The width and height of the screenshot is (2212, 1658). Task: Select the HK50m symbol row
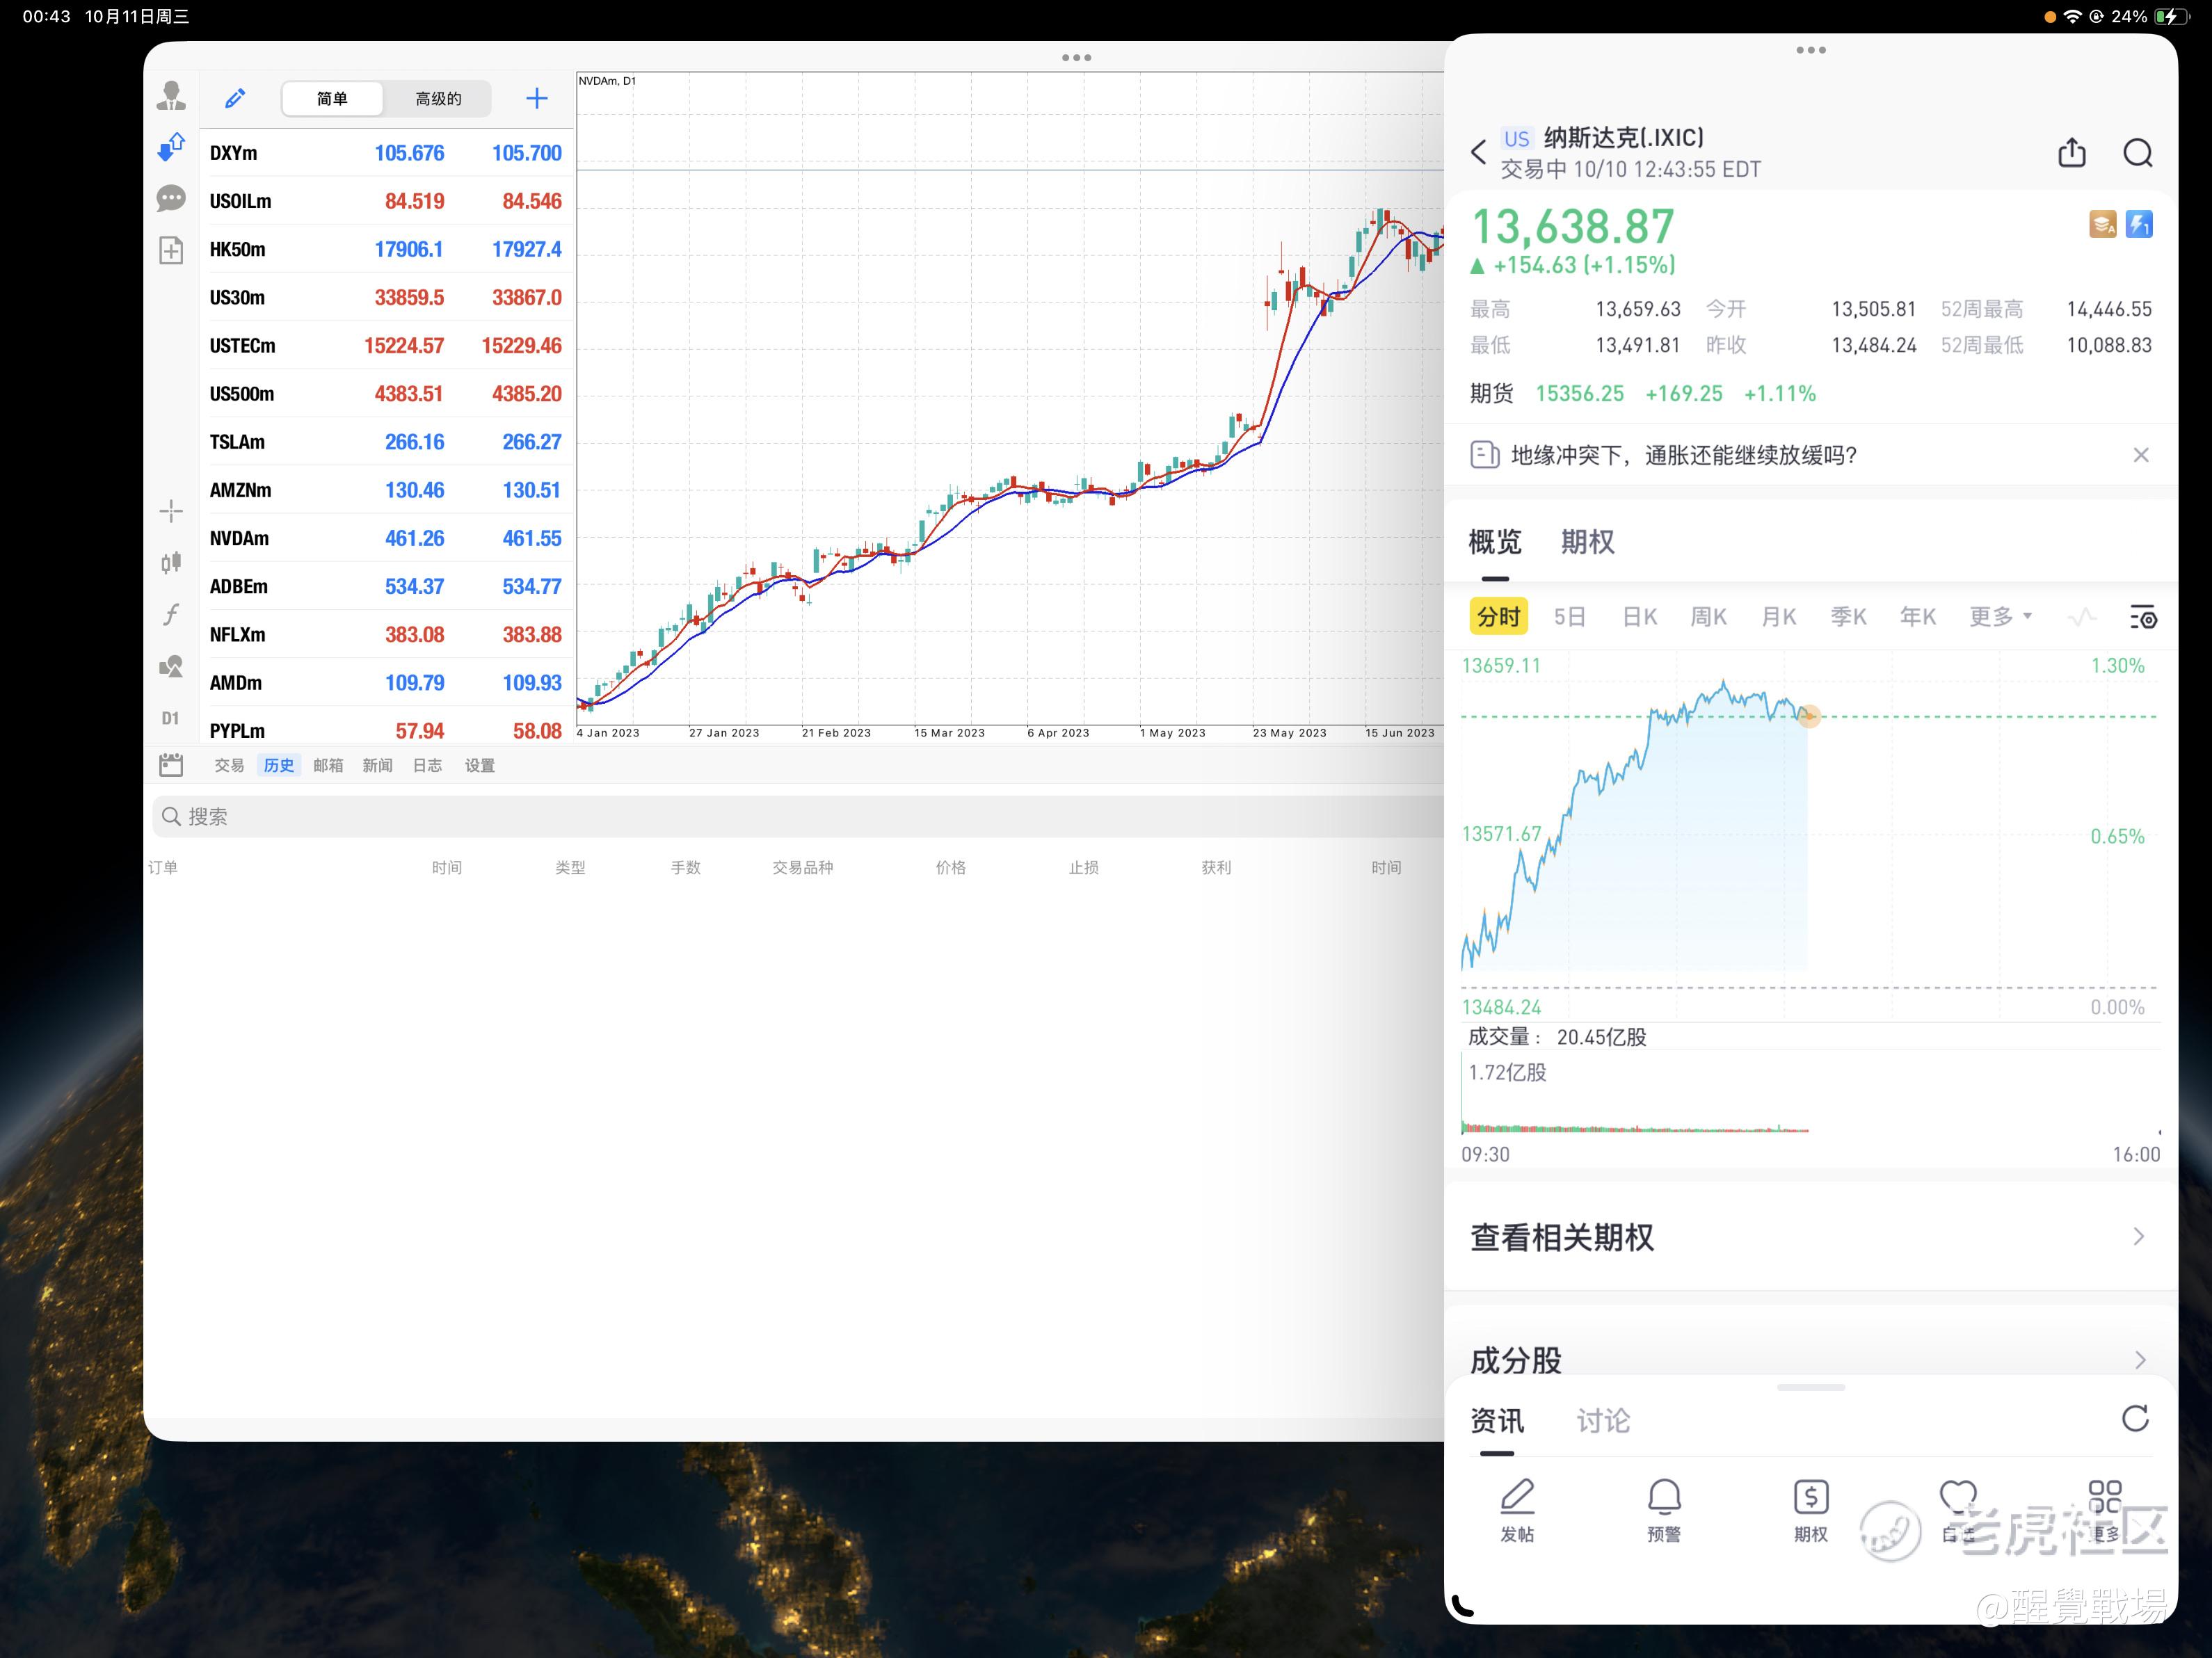pyautogui.click(x=387, y=249)
